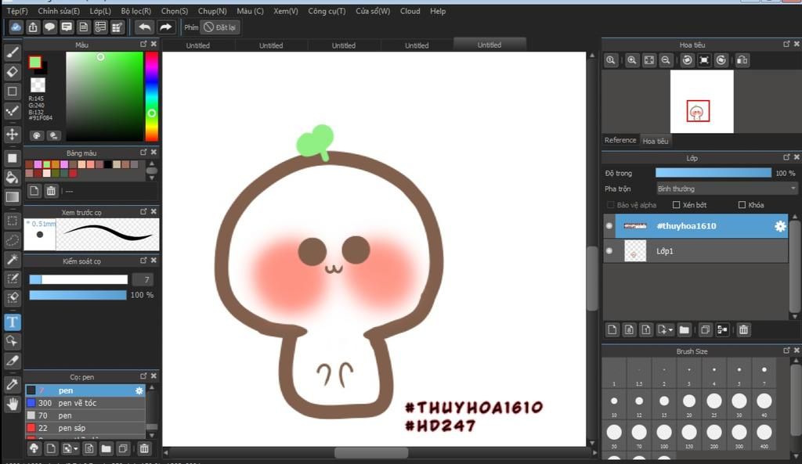Click the export arrow icon in top toolbar
The image size is (802, 464).
pyautogui.click(x=33, y=27)
